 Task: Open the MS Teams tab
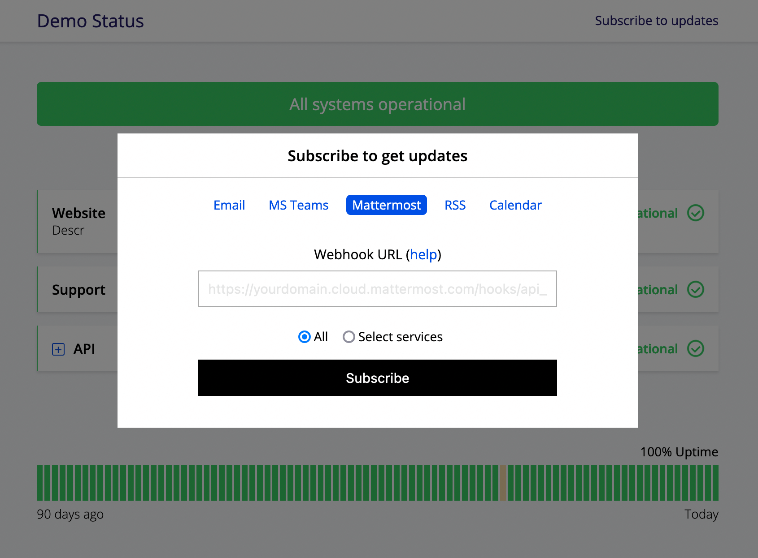(299, 205)
